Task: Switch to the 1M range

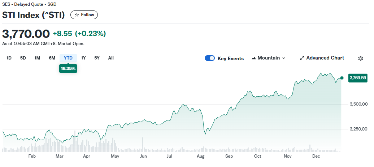Action: [x=37, y=58]
